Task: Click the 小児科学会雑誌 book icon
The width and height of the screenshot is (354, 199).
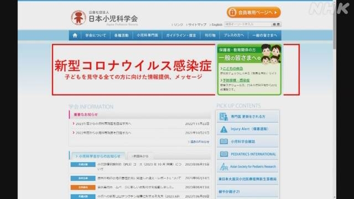Action: [x=223, y=142]
